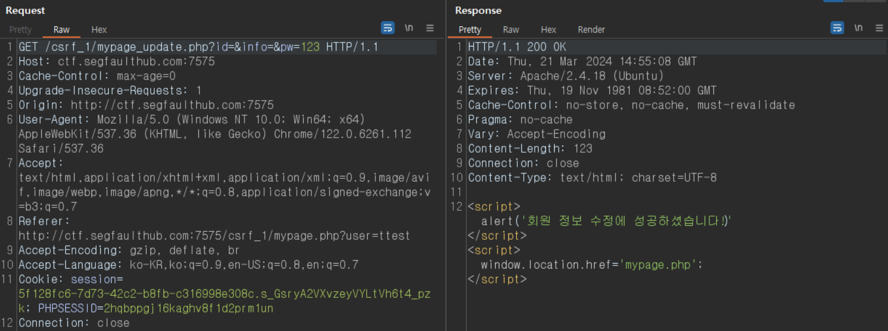Click the request Connection: close line 12
Image resolution: width=888 pixels, height=331 pixels.
[x=74, y=323]
